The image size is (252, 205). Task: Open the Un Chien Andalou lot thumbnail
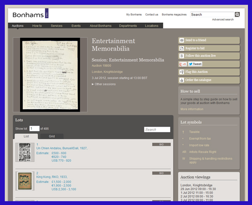25,152
